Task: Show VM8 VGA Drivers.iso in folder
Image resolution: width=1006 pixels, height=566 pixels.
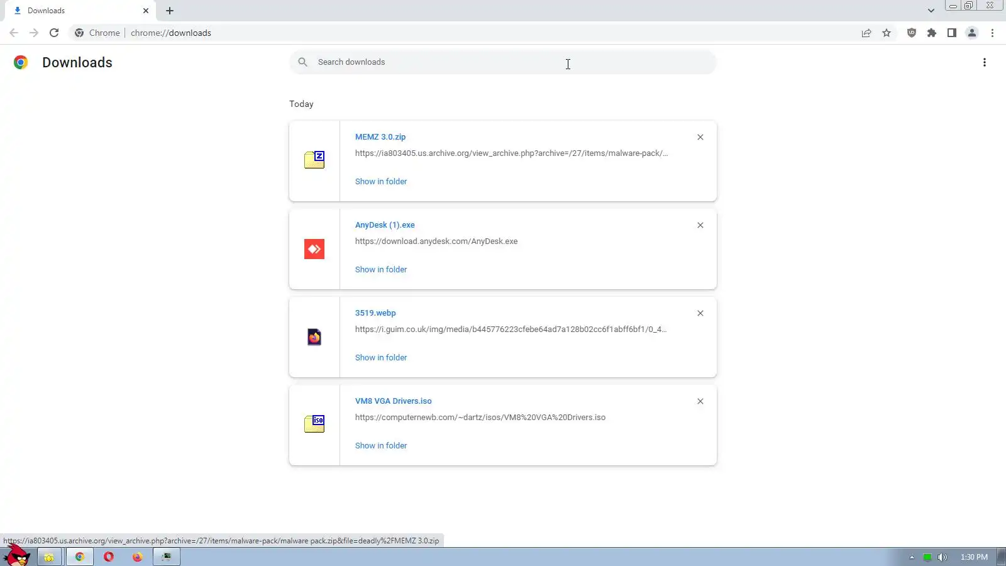Action: point(381,446)
